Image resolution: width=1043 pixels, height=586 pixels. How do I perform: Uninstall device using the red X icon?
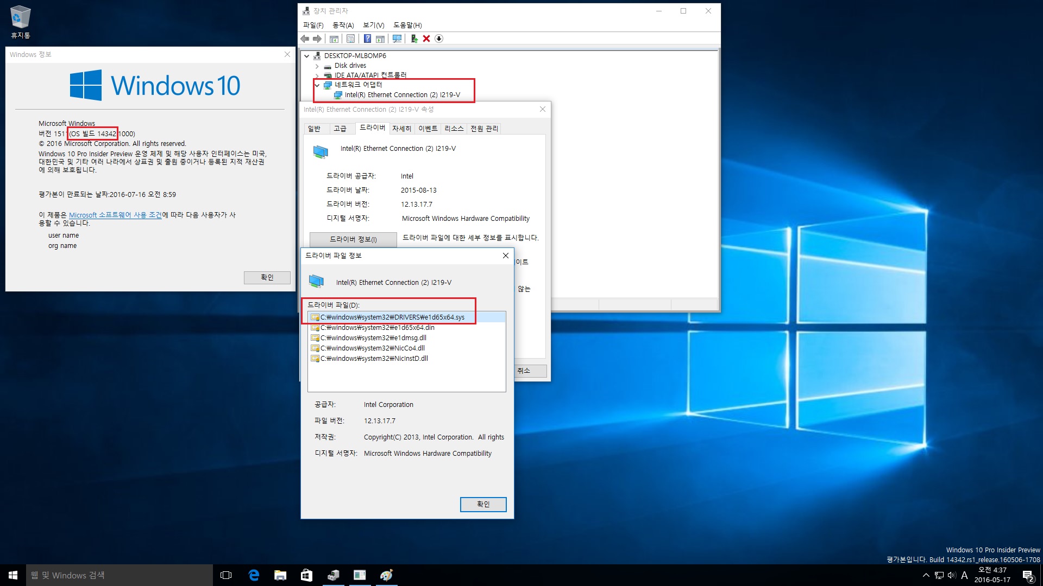point(426,39)
